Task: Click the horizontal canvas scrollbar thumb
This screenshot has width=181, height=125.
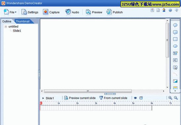Action: [88, 91]
